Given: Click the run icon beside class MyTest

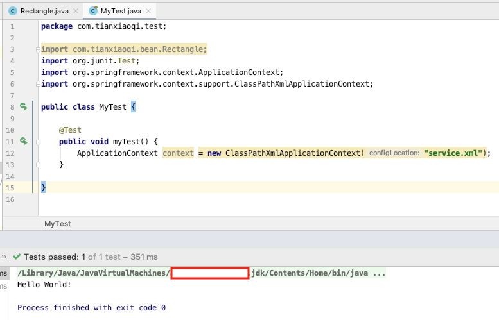Looking at the screenshot, I should 23,106.
